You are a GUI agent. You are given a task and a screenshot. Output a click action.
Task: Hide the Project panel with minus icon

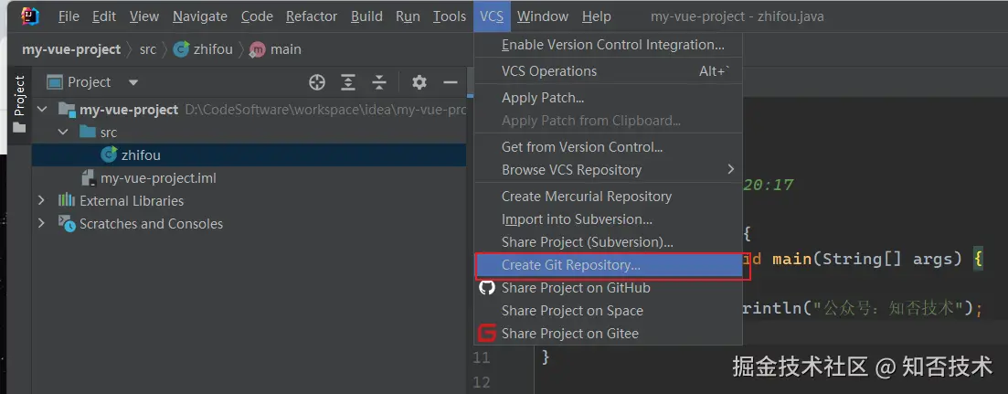tap(450, 82)
